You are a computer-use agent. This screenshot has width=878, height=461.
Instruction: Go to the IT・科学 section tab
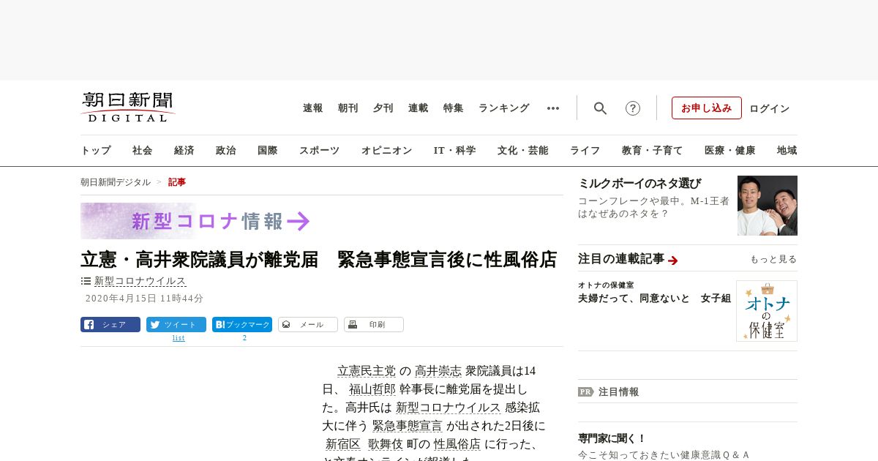coord(455,151)
